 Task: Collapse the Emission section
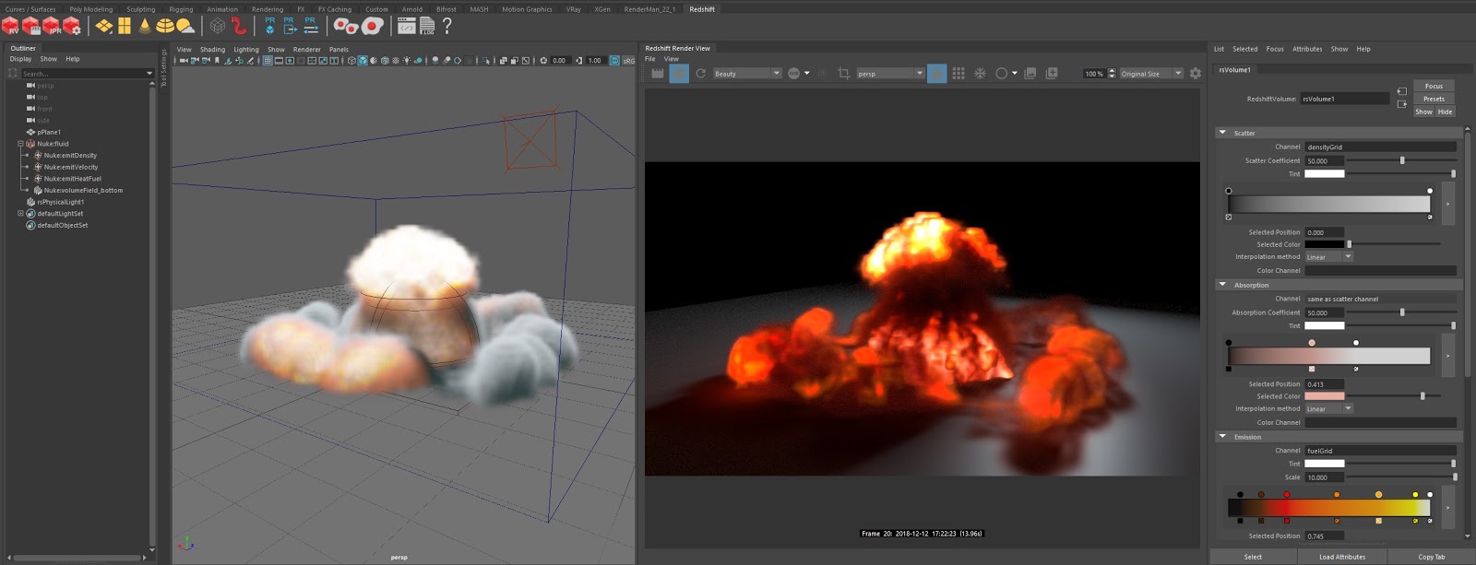click(x=1222, y=437)
